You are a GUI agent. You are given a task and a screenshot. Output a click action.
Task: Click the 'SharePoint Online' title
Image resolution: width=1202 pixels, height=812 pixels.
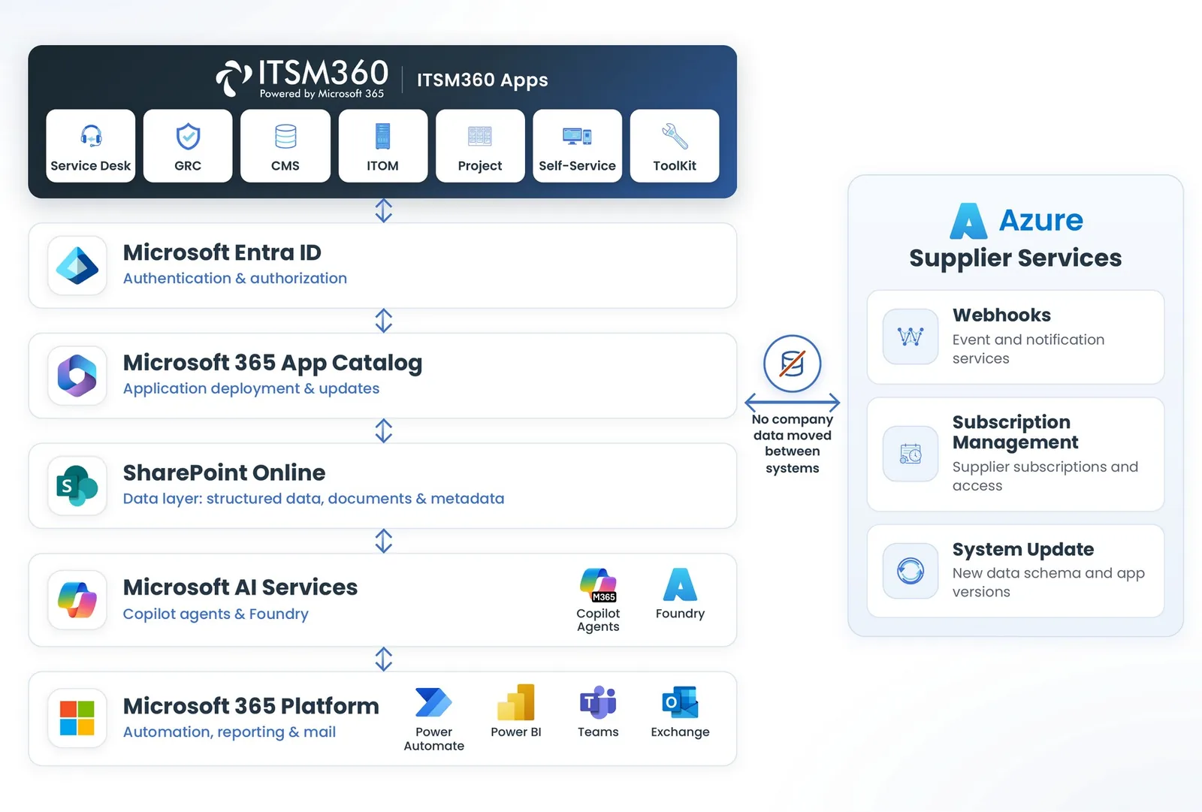pos(224,472)
